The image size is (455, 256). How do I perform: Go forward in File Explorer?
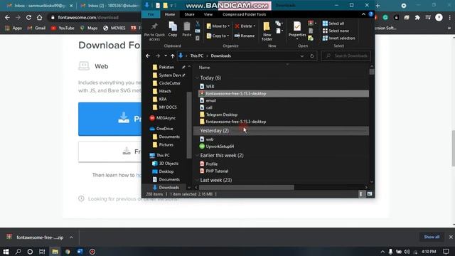click(158, 55)
